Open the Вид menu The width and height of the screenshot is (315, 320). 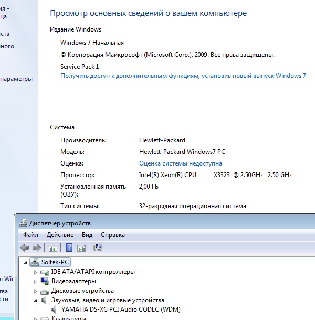pos(87,235)
